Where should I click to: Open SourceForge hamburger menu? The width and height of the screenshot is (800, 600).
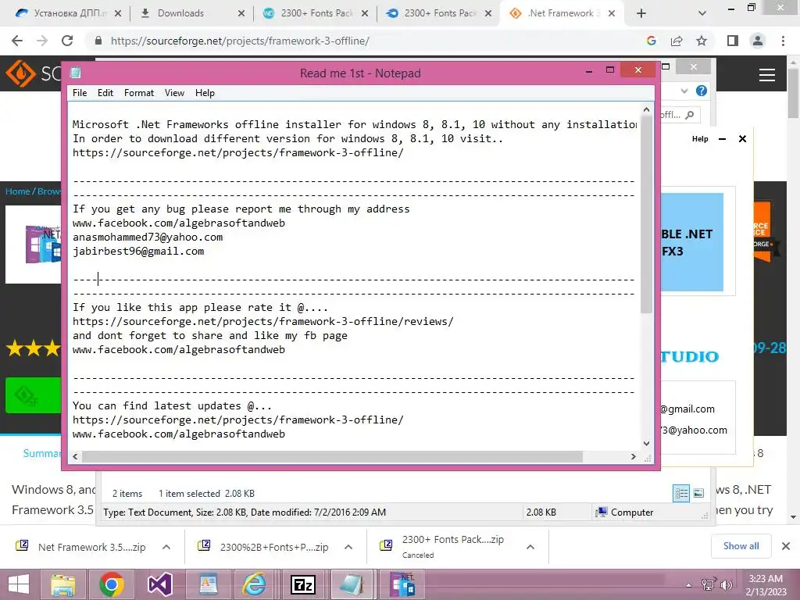click(x=767, y=75)
